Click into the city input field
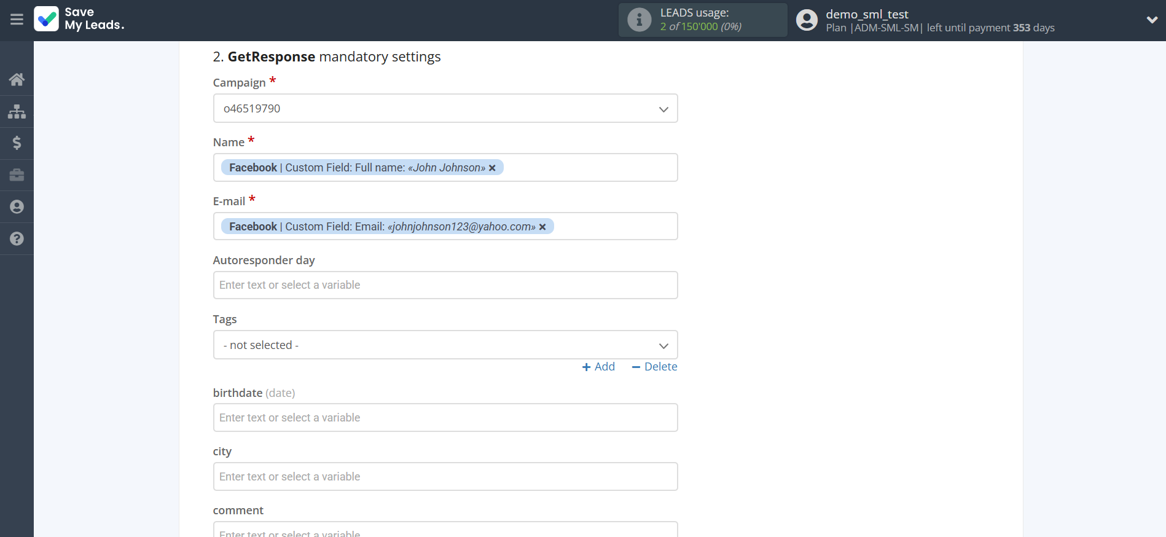Screen dimensions: 1166x537 [x=445, y=477]
